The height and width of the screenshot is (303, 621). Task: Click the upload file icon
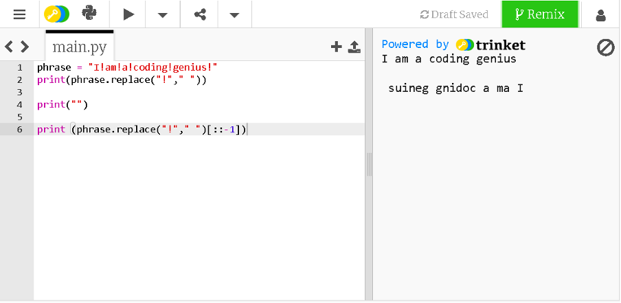tap(354, 47)
